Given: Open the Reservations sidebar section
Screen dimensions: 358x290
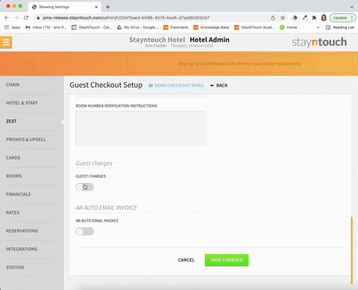Looking at the screenshot, I should [x=22, y=231].
